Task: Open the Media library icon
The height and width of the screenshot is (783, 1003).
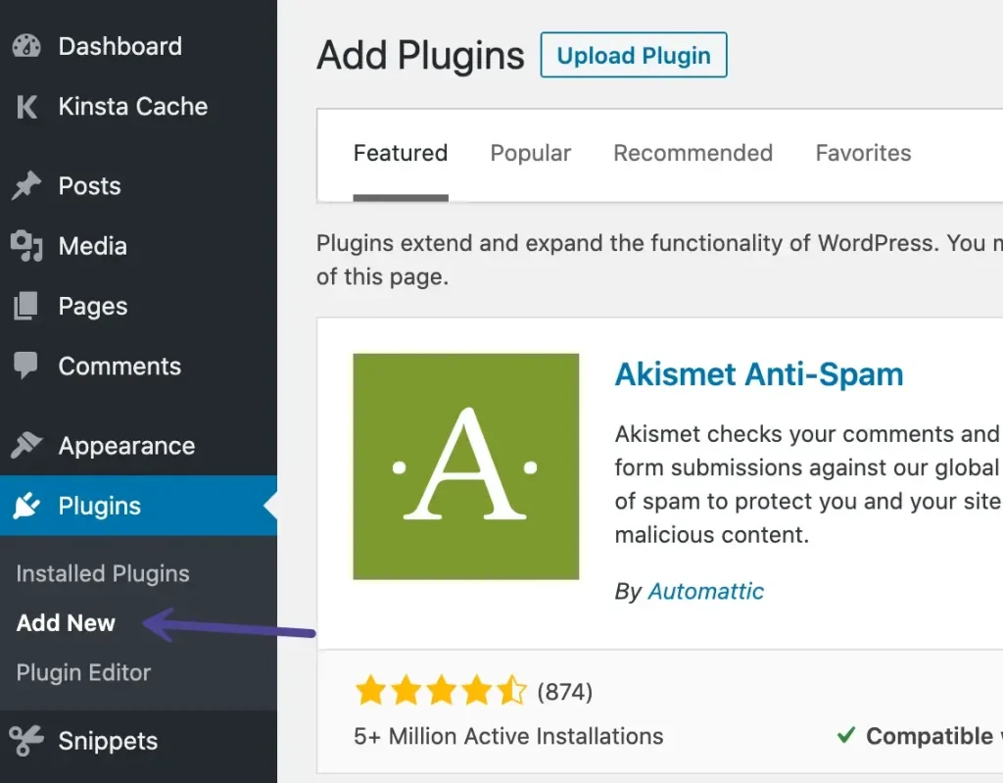Action: pyautogui.click(x=25, y=246)
